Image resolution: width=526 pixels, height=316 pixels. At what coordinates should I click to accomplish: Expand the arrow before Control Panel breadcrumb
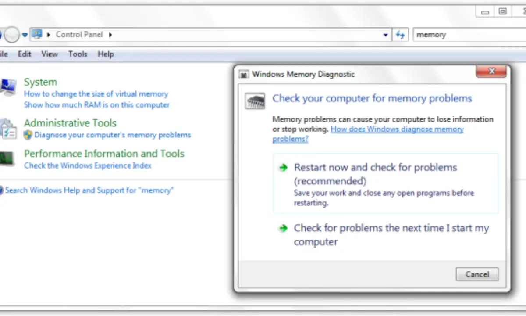pyautogui.click(x=48, y=35)
